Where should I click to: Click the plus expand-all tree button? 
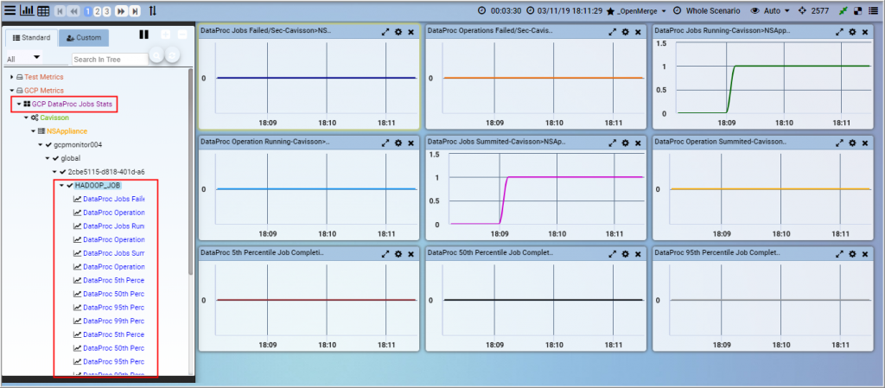coord(165,35)
